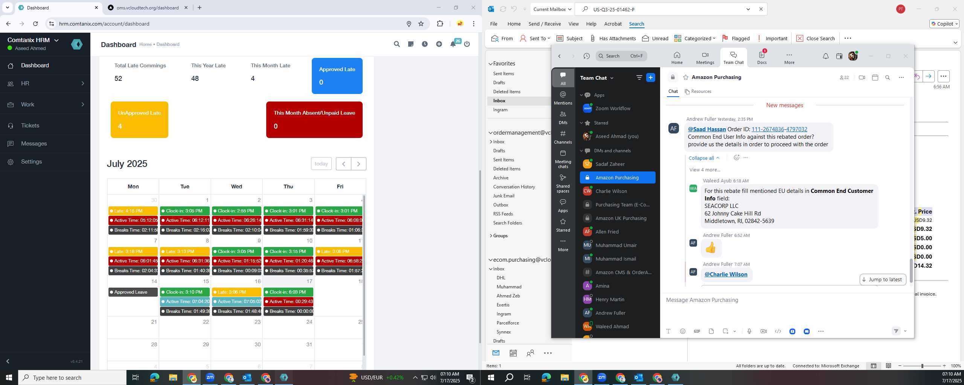Click the Zoom notifications bell icon
Image resolution: width=964 pixels, height=385 pixels.
tap(825, 56)
